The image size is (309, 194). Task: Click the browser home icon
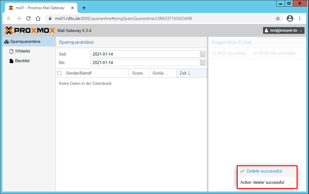click(38, 19)
